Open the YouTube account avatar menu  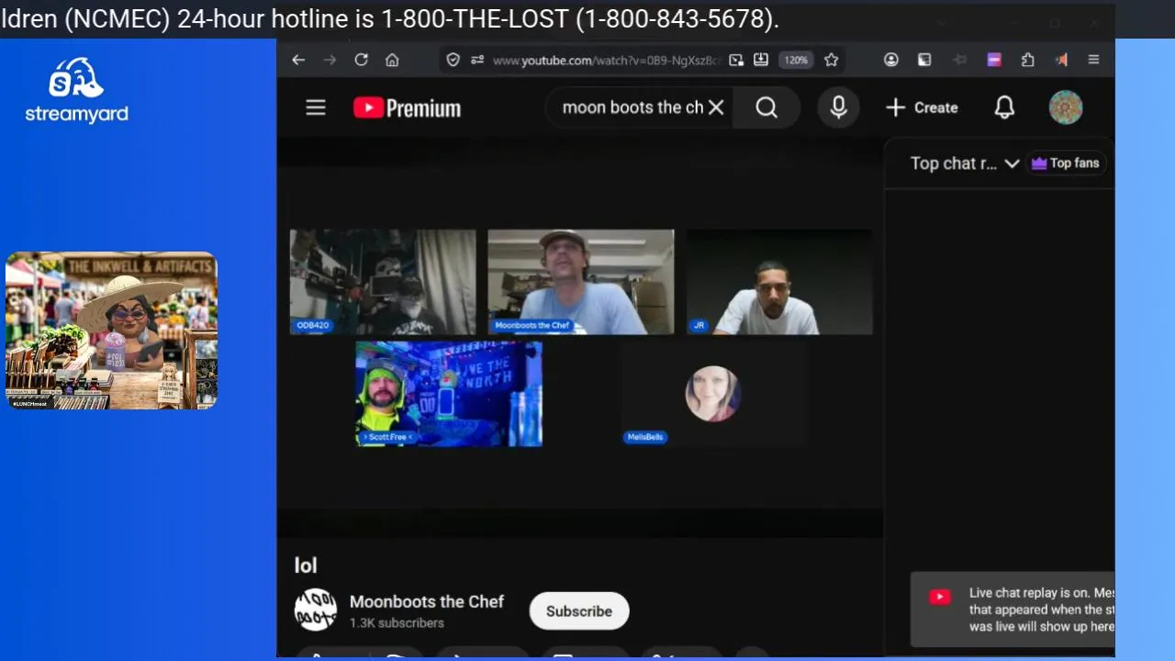coord(1066,107)
